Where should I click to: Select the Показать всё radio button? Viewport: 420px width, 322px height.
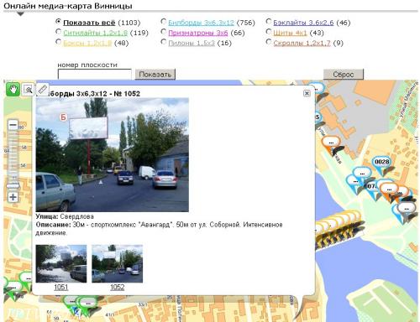point(58,21)
